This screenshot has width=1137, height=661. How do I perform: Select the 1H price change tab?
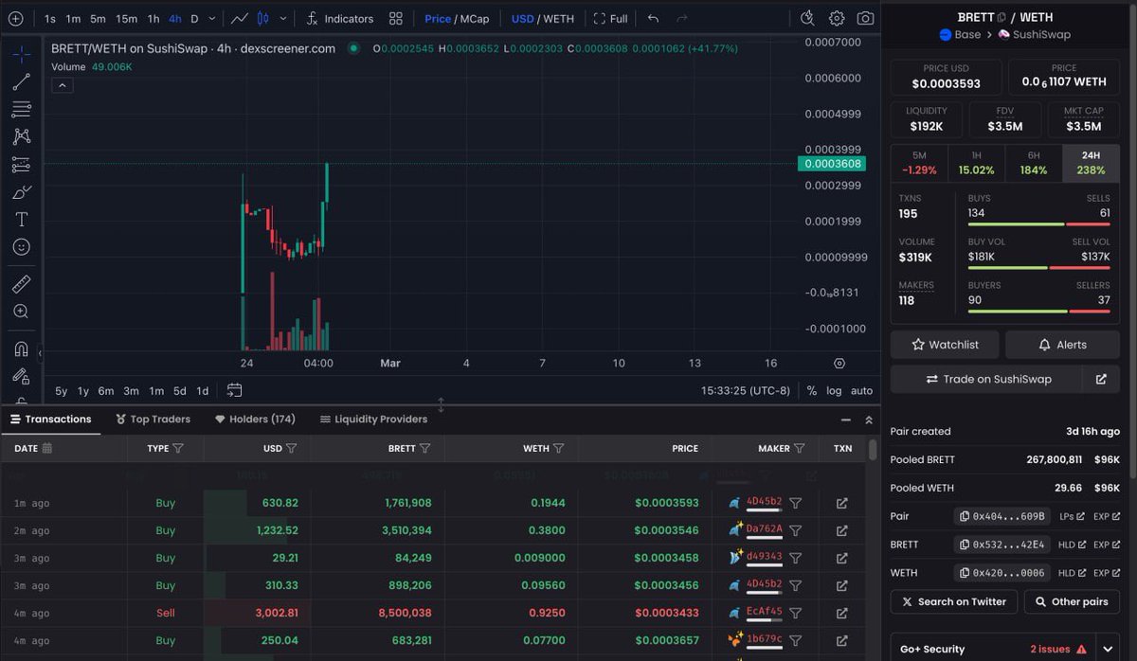[x=976, y=163]
